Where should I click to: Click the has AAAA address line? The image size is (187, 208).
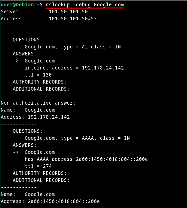pyautogui.click(x=86, y=159)
